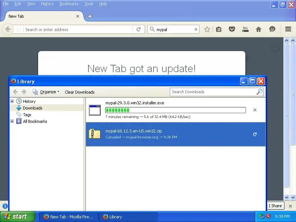Open a new tab with plus button
Image resolution: width=296 pixels, height=222 pixels.
click(x=90, y=16)
